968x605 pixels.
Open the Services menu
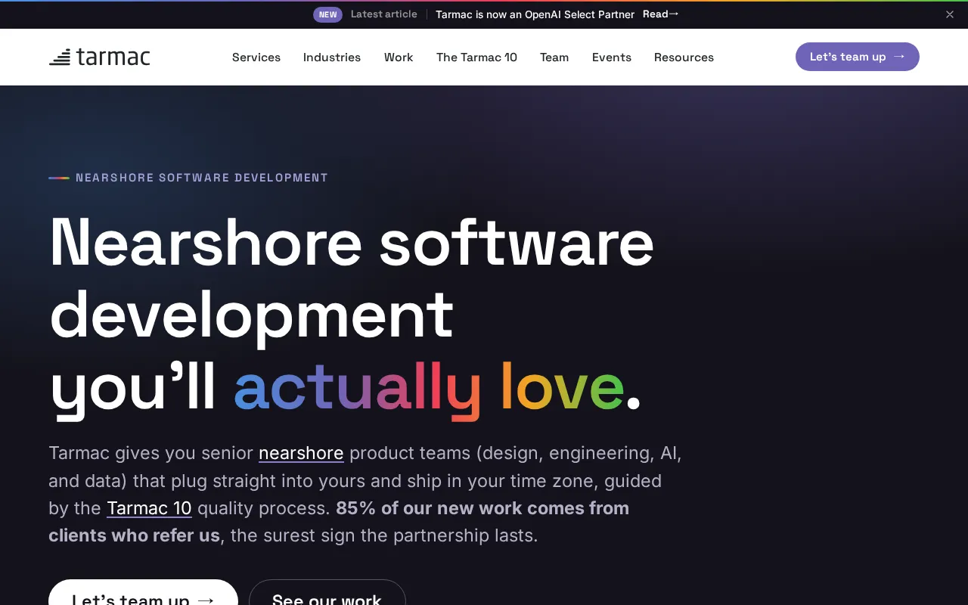pos(256,57)
